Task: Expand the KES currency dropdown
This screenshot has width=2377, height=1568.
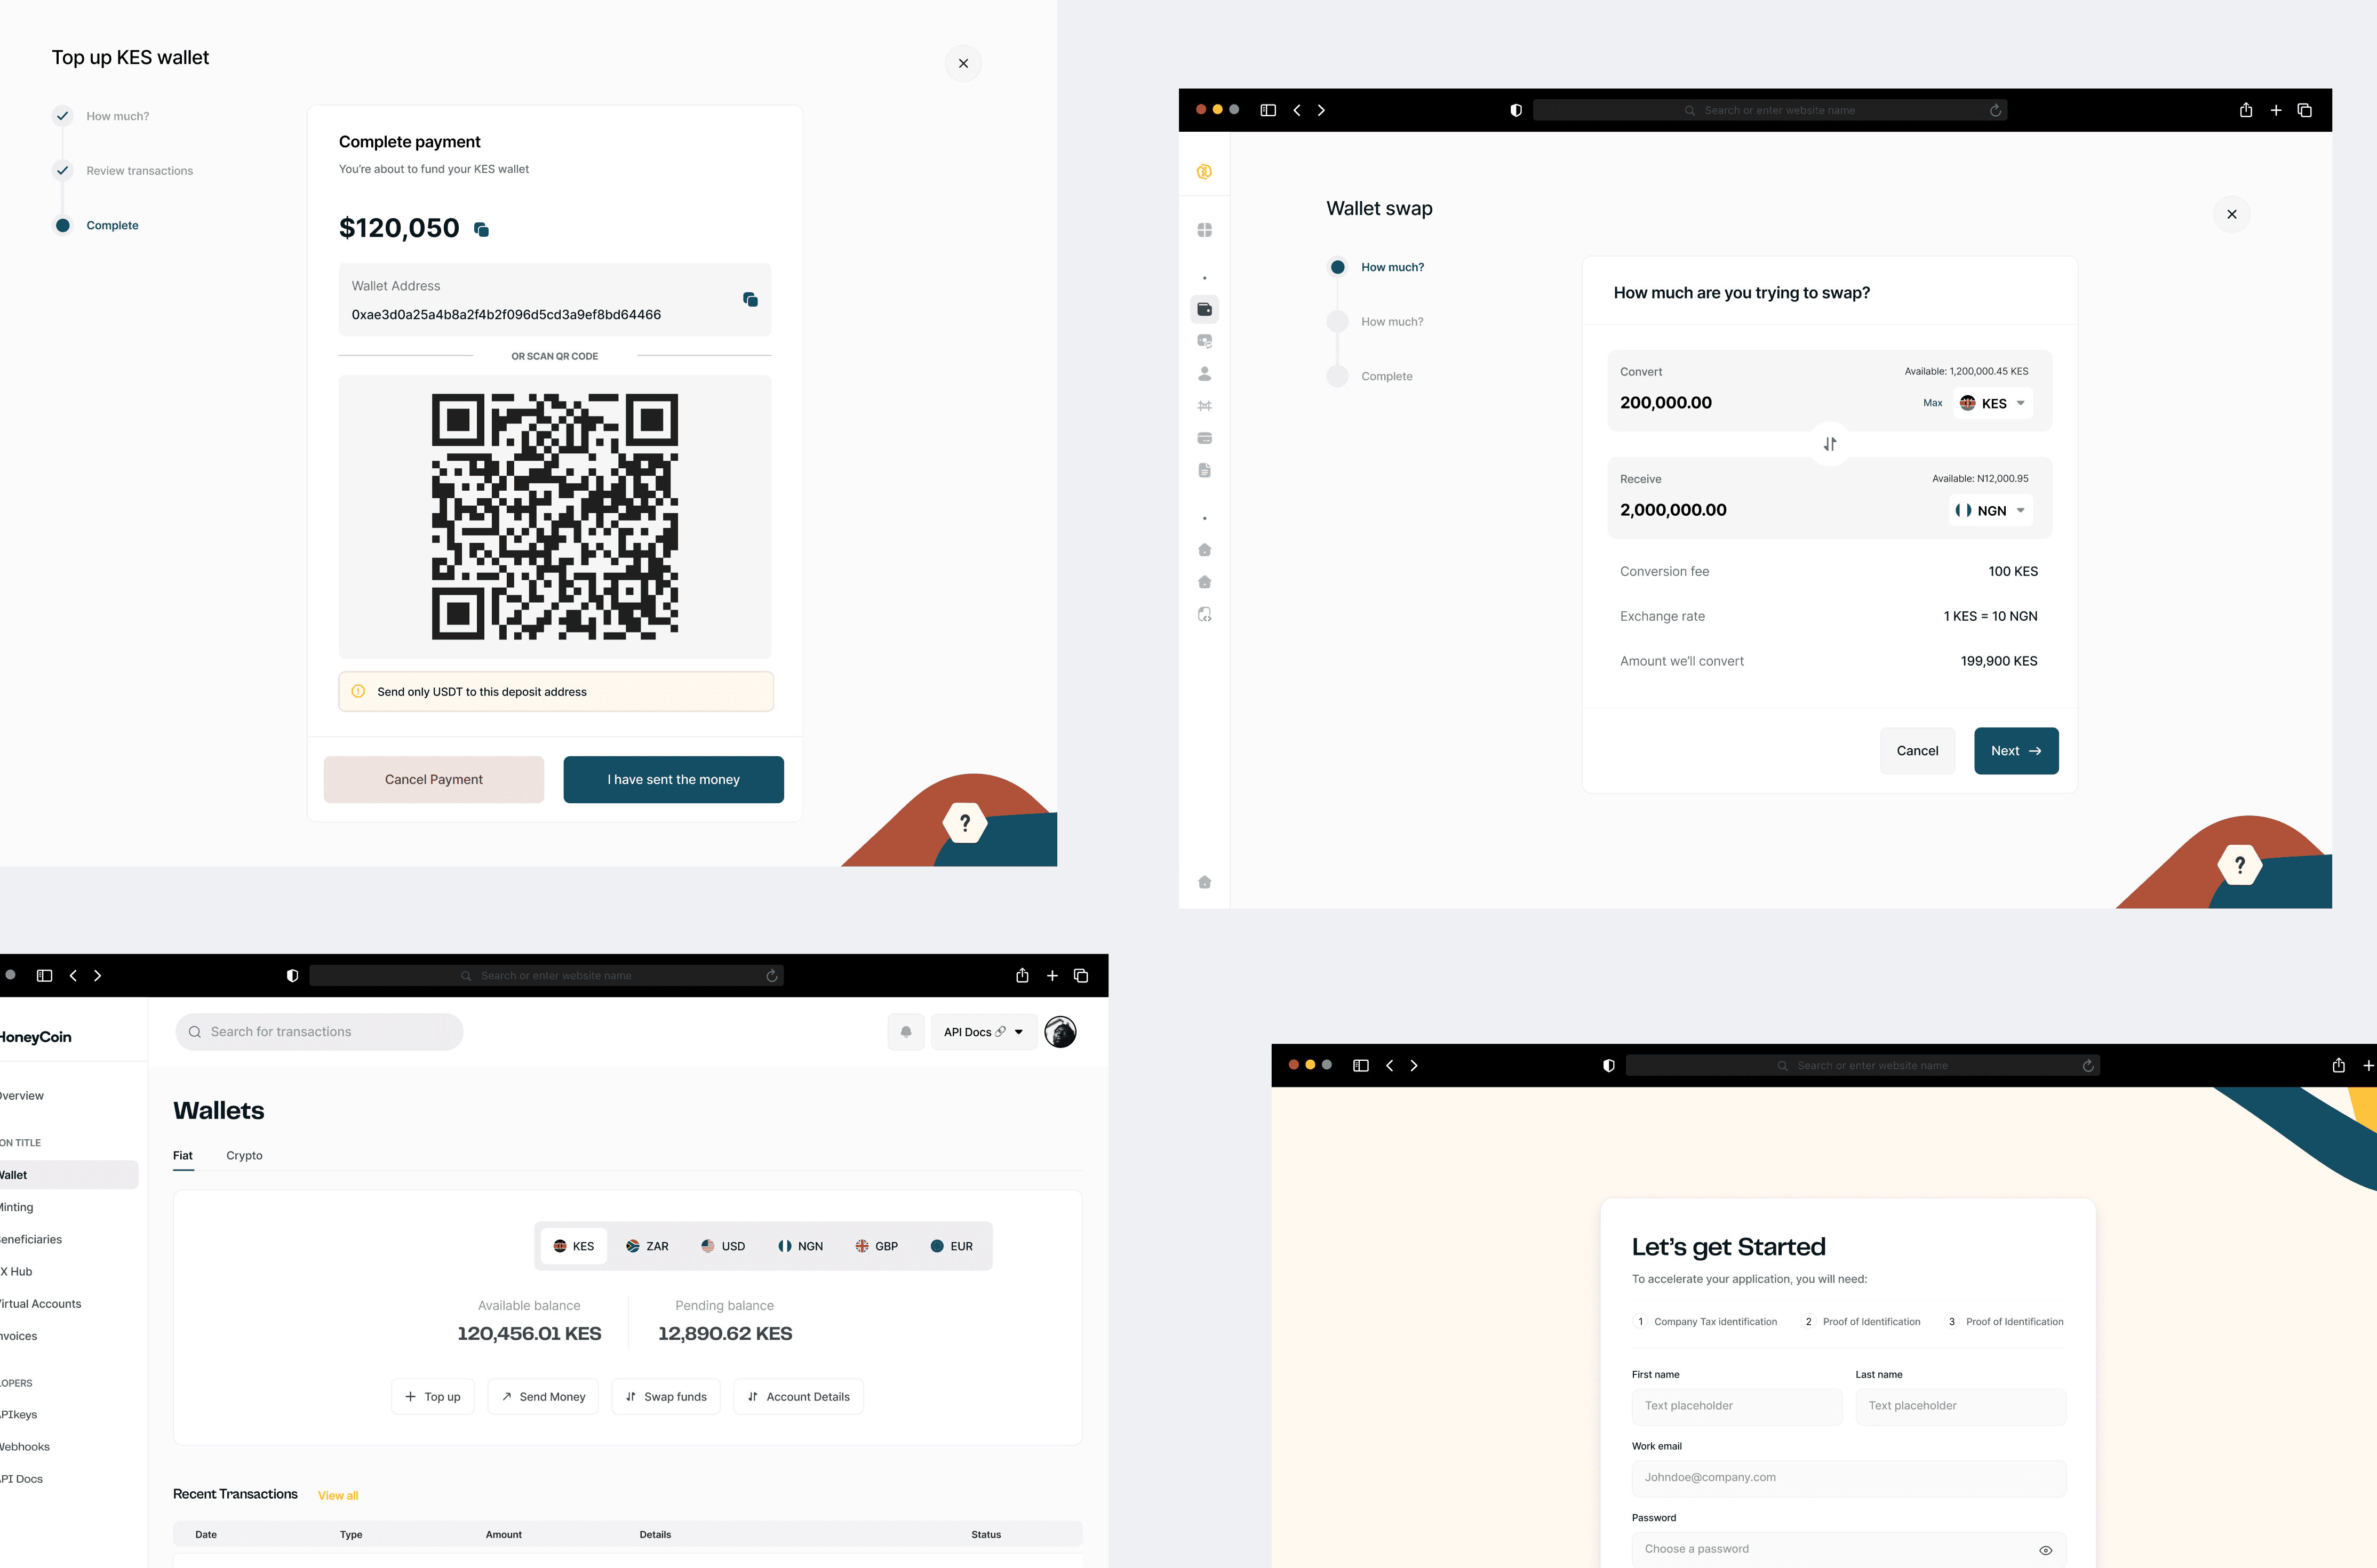Action: 1993,403
